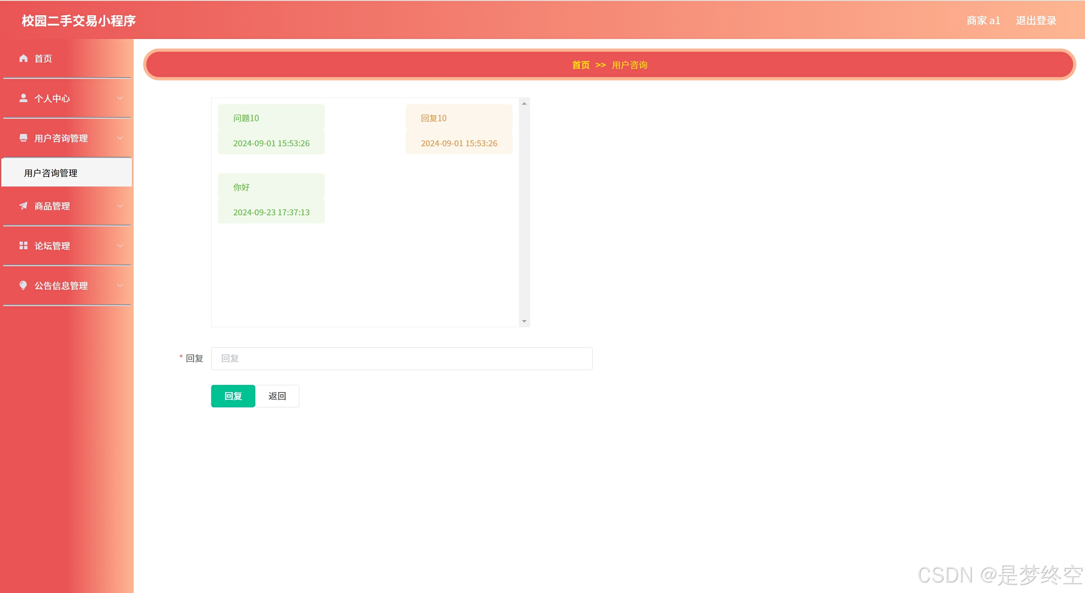Screen dimensions: 1085x593
Task: Click the chat icon beside 用户咨询管理
Action: [23, 138]
